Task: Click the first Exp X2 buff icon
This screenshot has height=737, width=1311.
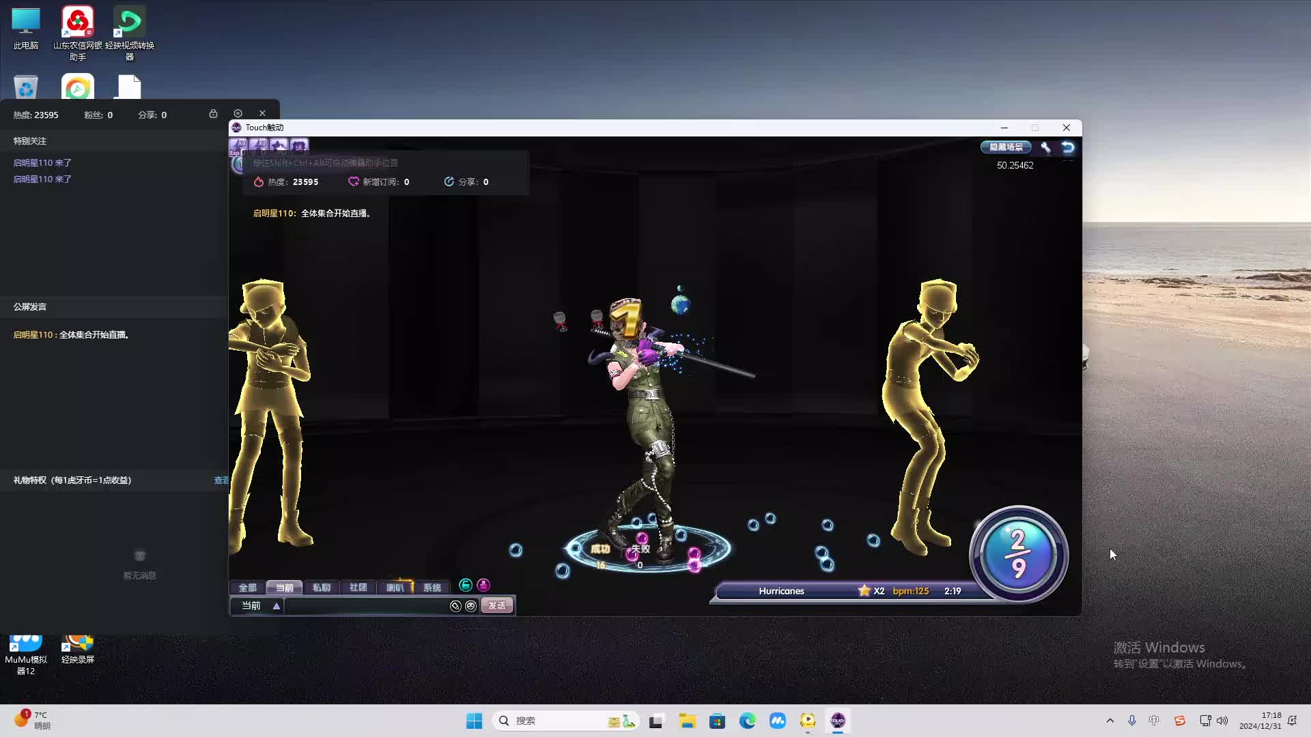Action: (238, 146)
